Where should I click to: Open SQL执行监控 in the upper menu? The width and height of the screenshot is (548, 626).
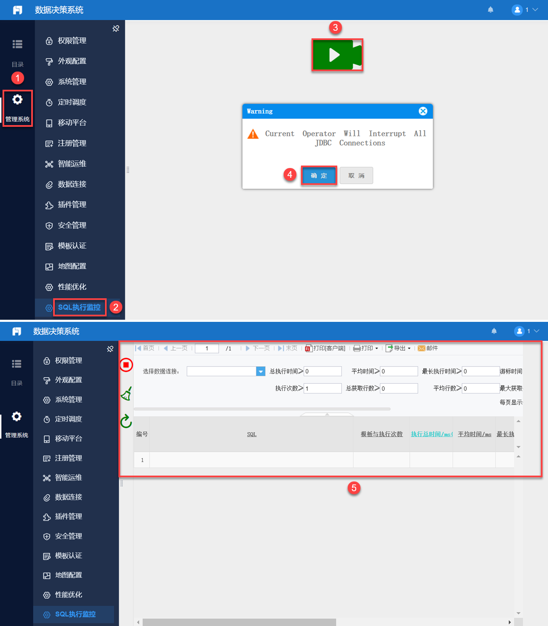pos(79,308)
